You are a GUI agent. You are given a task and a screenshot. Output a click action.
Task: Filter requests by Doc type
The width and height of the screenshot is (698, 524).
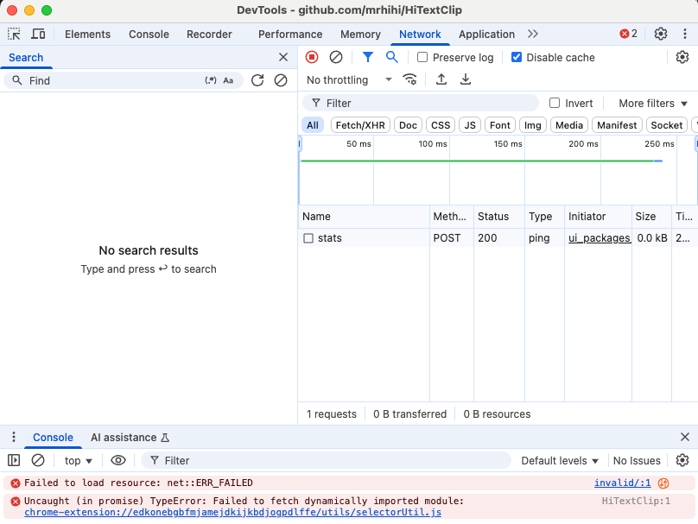pos(408,125)
